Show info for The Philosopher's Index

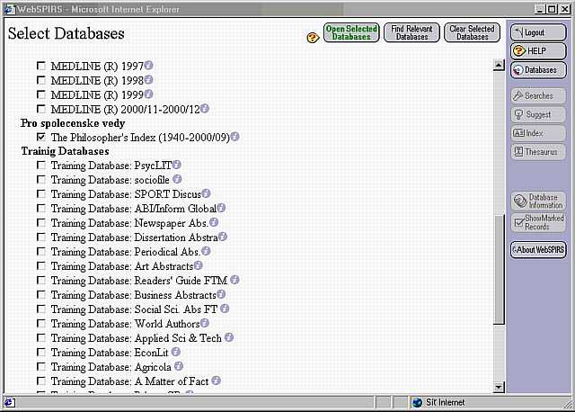235,137
